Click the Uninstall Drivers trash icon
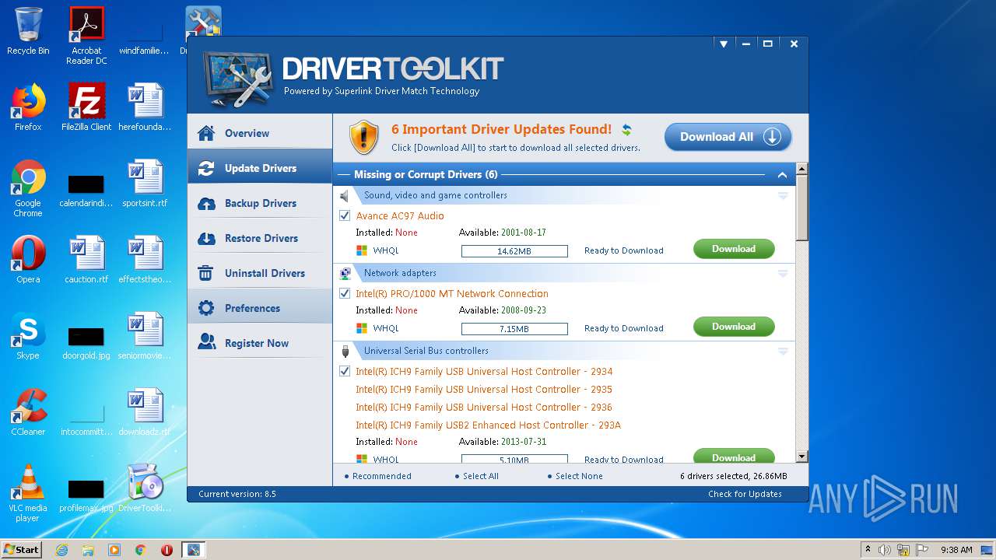 206,273
